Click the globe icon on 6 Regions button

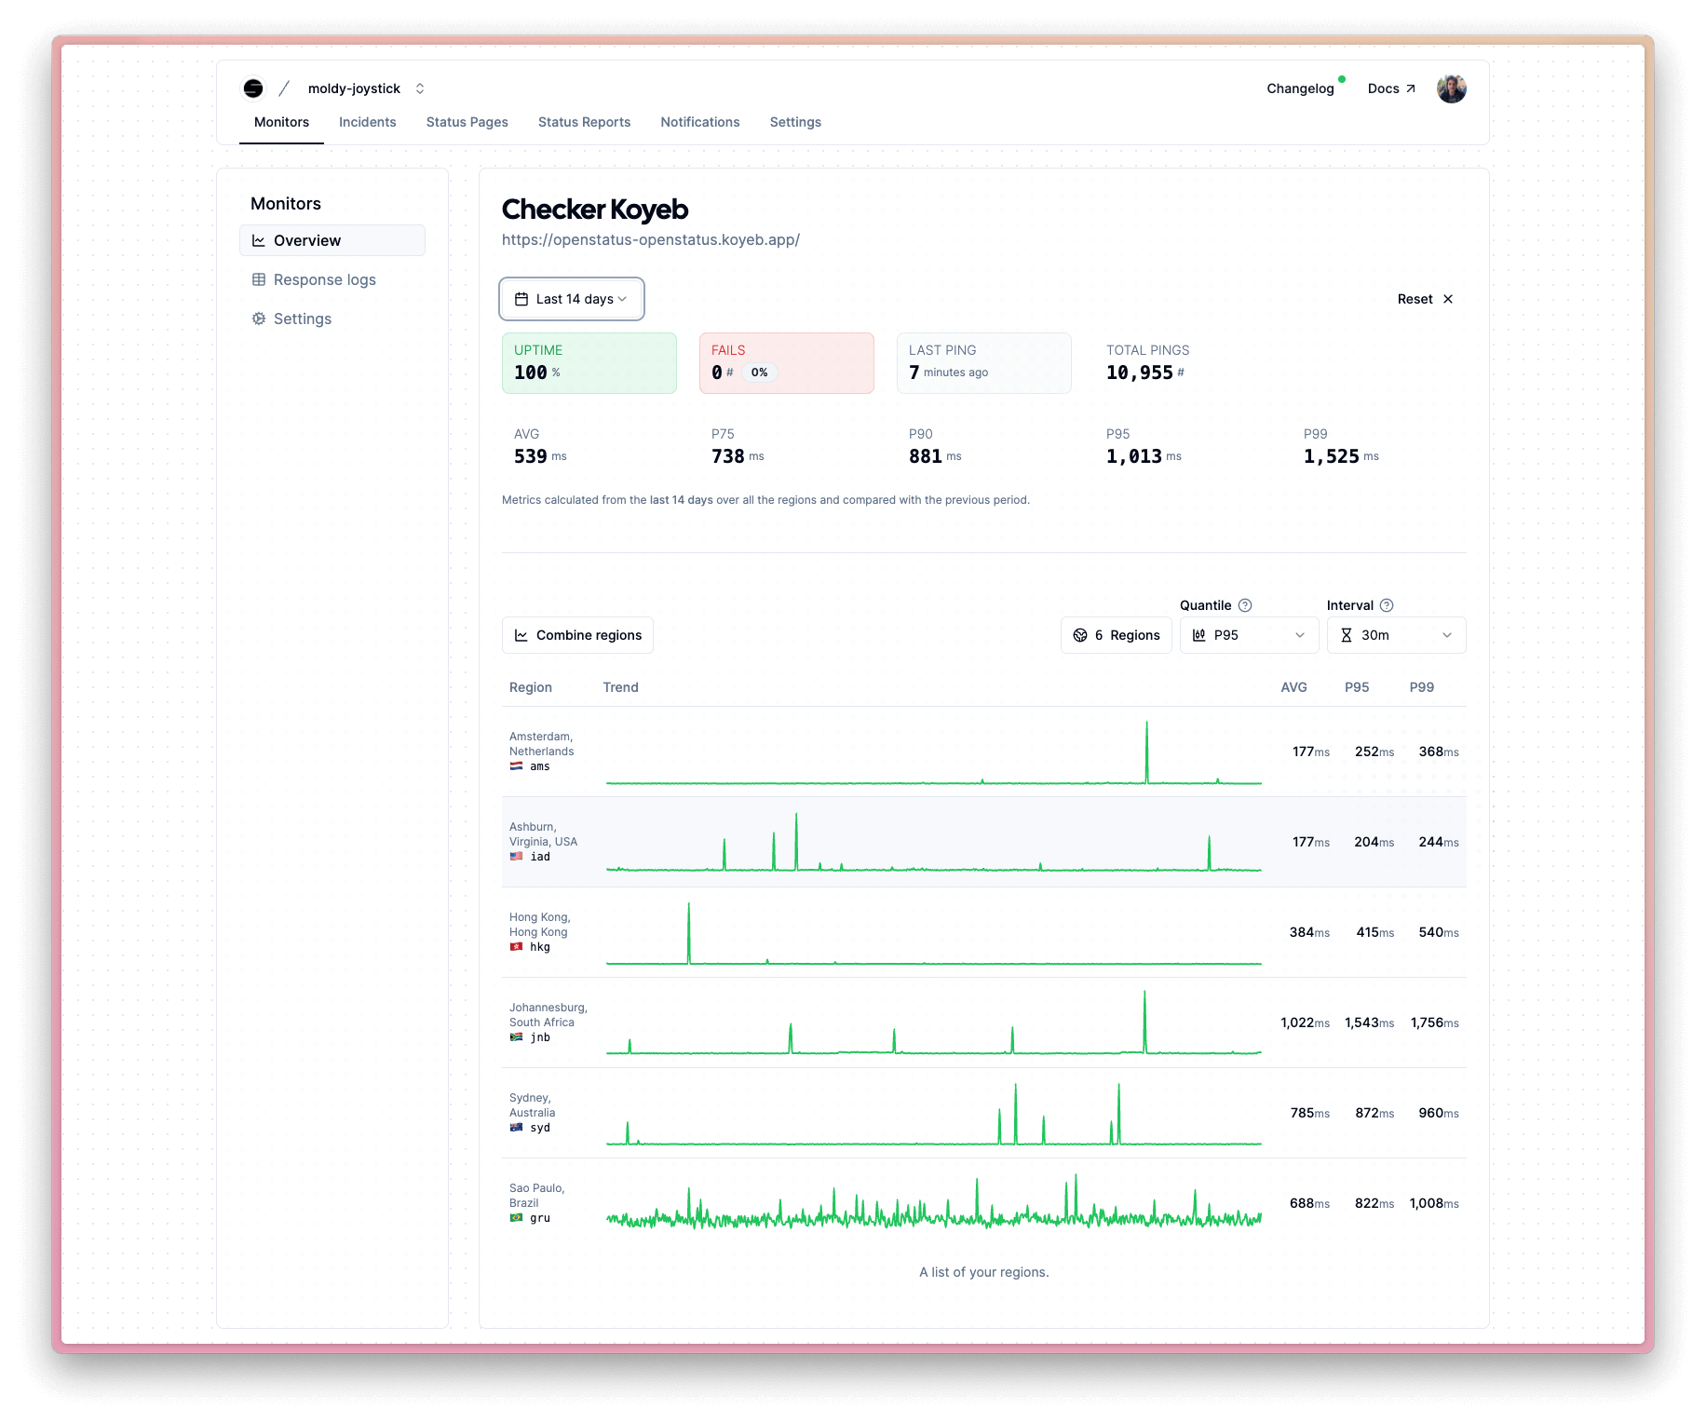(x=1080, y=635)
